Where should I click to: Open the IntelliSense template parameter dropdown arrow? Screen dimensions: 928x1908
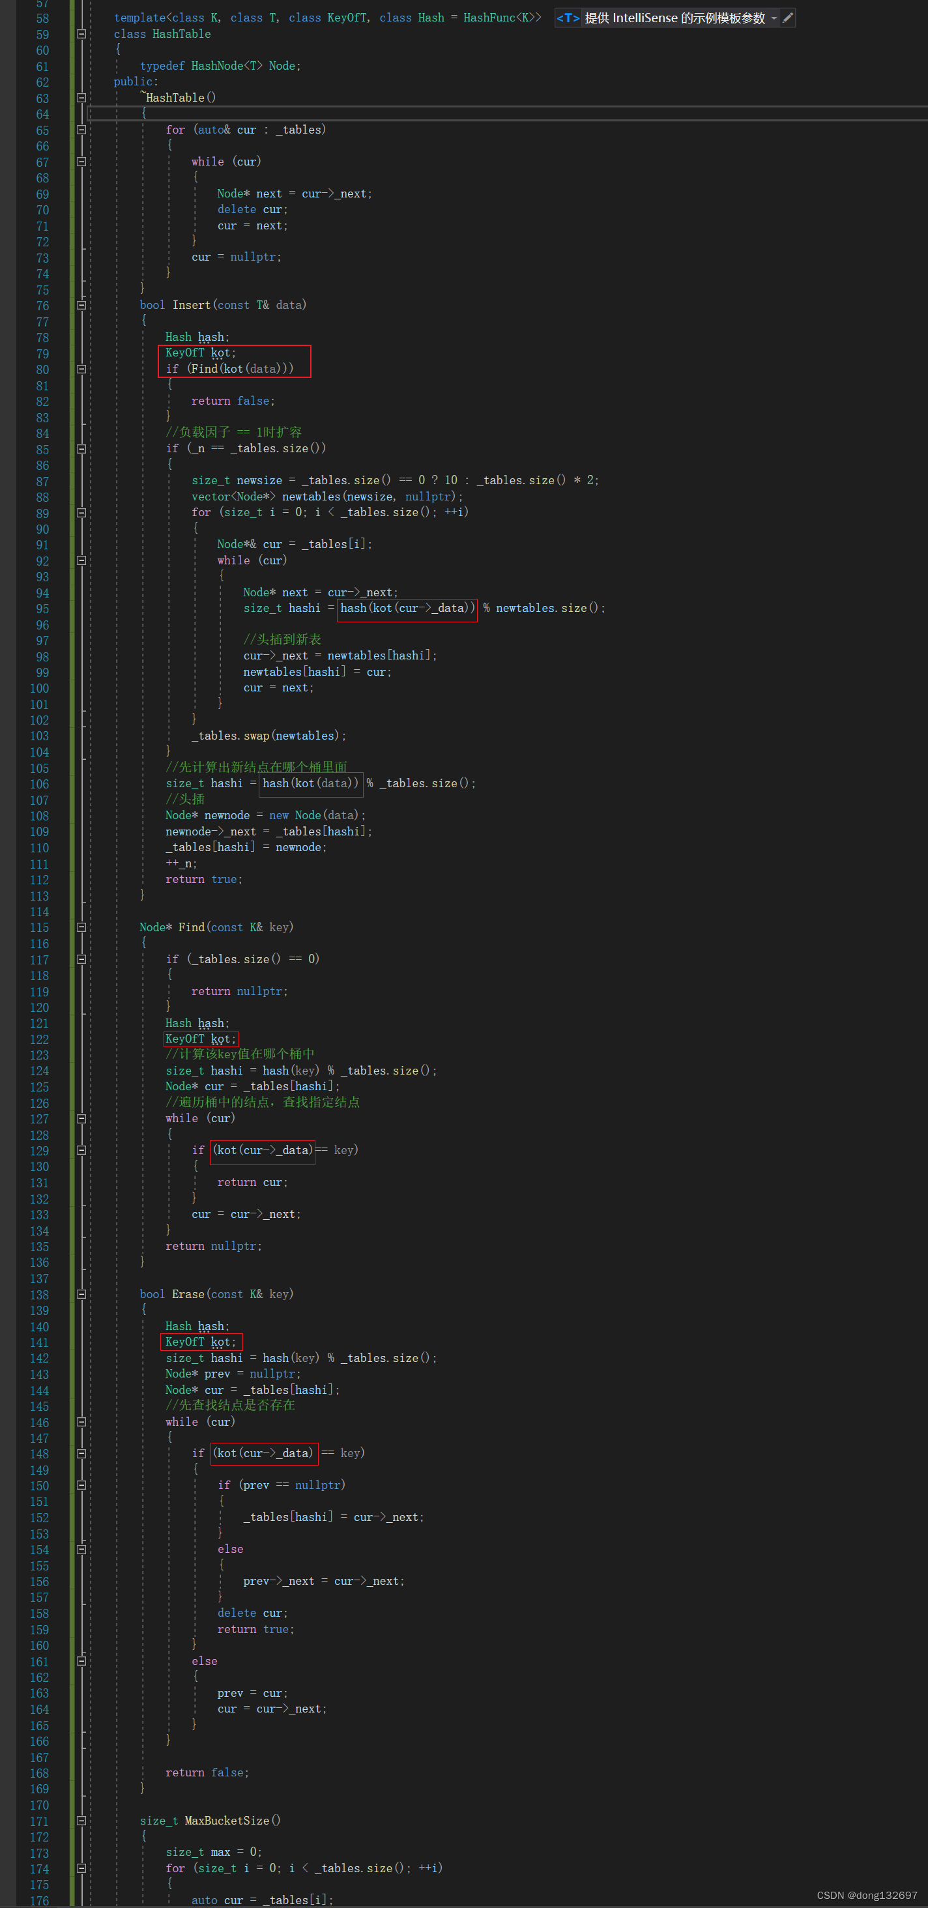(774, 18)
